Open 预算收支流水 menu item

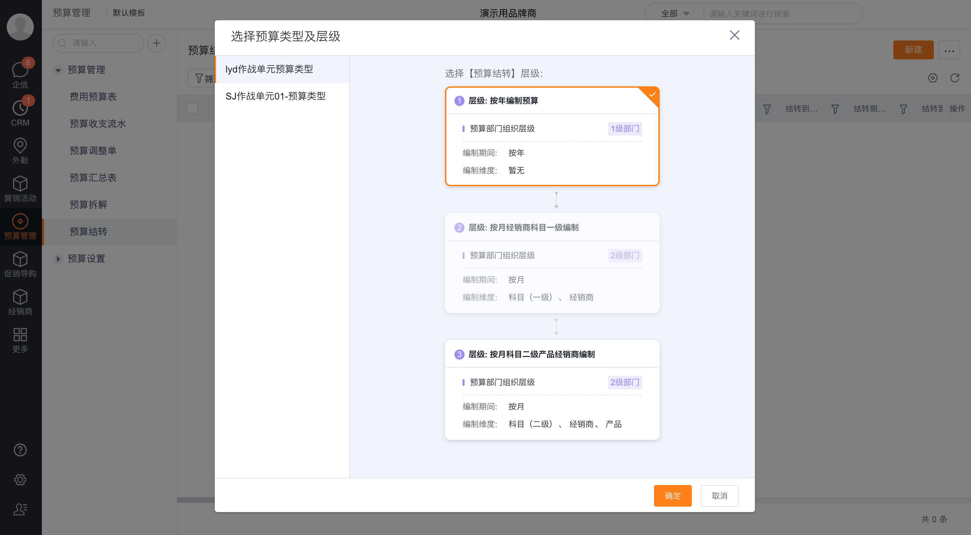[x=110, y=124]
